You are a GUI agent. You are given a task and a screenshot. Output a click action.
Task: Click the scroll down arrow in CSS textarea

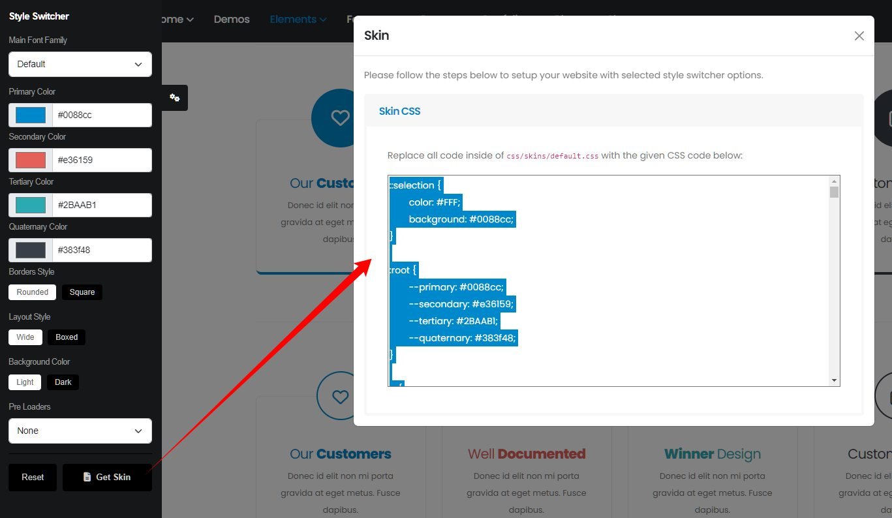(x=834, y=380)
